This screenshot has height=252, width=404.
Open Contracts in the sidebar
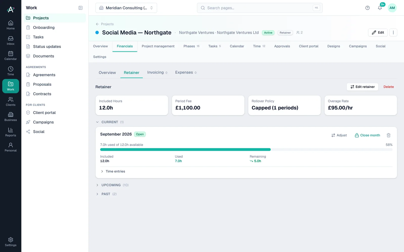pyautogui.click(x=55, y=94)
